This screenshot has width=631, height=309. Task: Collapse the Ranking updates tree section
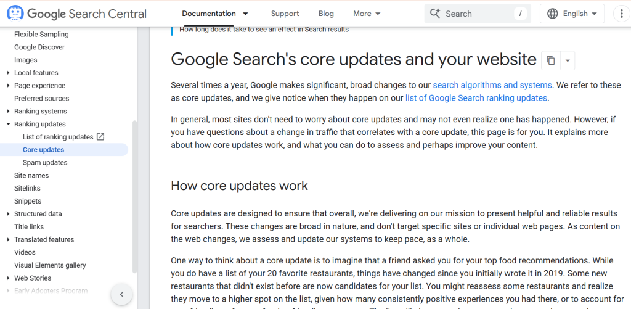tap(8, 125)
